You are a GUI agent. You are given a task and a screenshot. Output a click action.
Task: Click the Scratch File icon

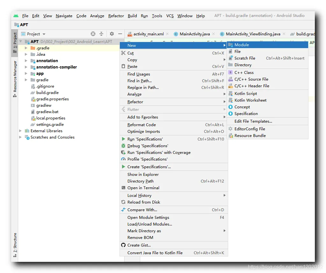pyautogui.click(x=230, y=58)
